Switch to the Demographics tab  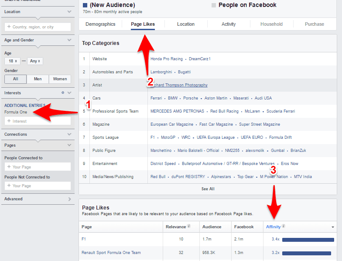click(100, 24)
